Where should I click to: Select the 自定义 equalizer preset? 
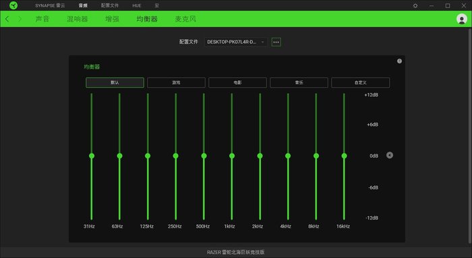(360, 83)
